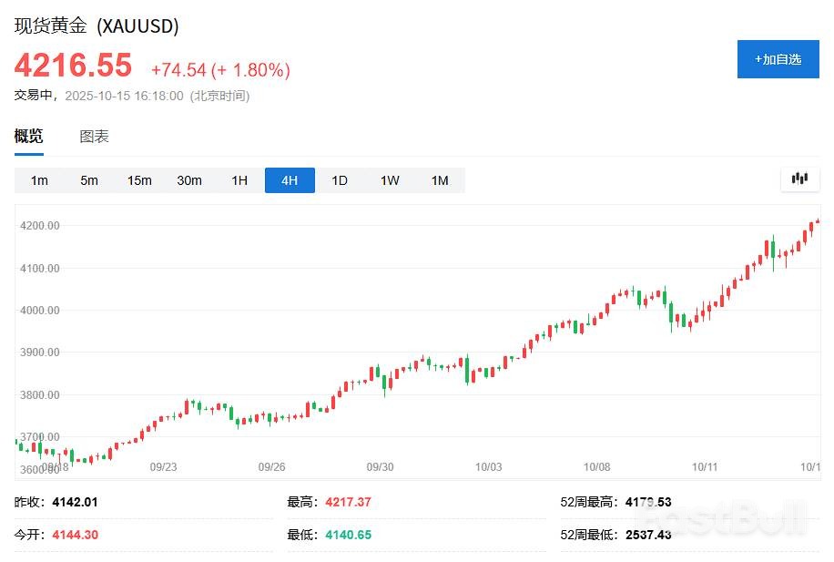Switch timeframe to 5m

pos(88,180)
